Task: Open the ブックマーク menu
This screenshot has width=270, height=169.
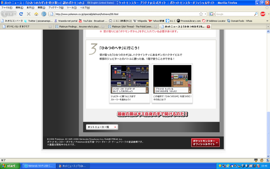Action: point(56,8)
